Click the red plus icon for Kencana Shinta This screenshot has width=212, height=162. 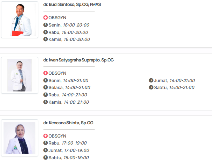point(46,136)
